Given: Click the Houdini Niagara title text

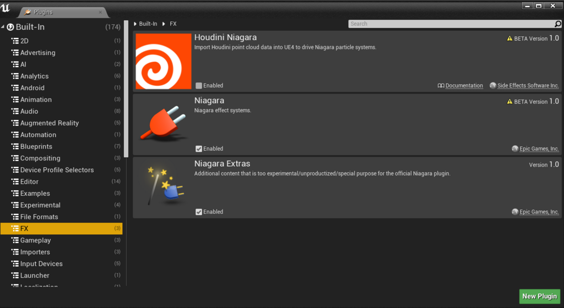Looking at the screenshot, I should pyautogui.click(x=225, y=37).
